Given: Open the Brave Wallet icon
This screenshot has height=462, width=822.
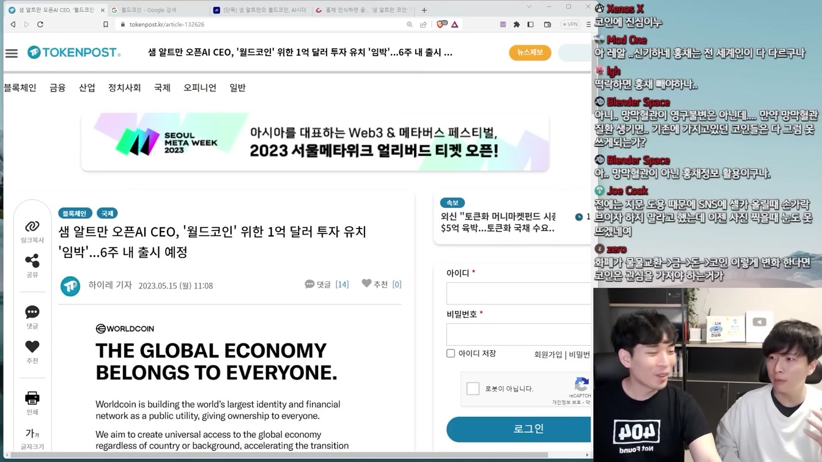Looking at the screenshot, I should (547, 24).
